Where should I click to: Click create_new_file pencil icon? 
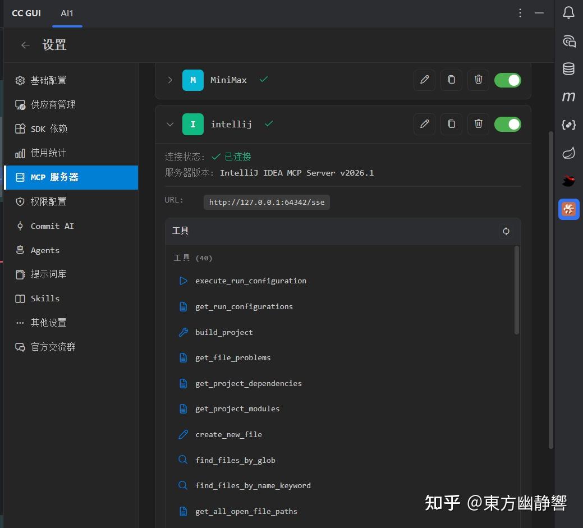point(183,434)
